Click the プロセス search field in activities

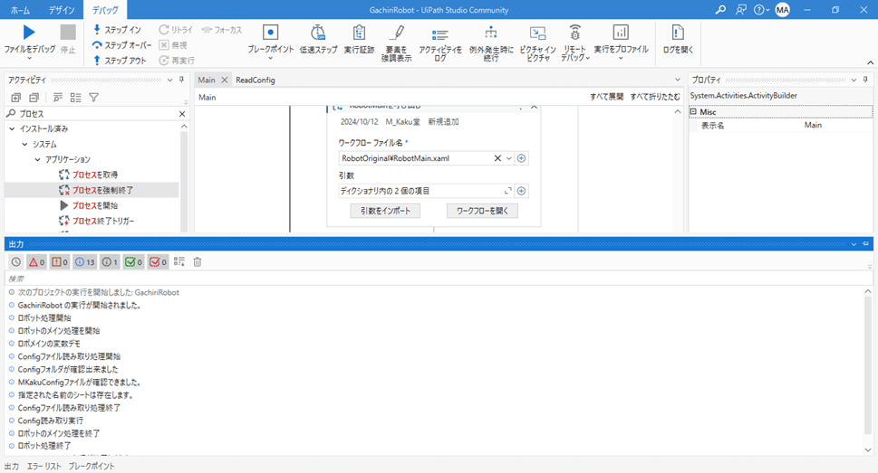pos(96,113)
